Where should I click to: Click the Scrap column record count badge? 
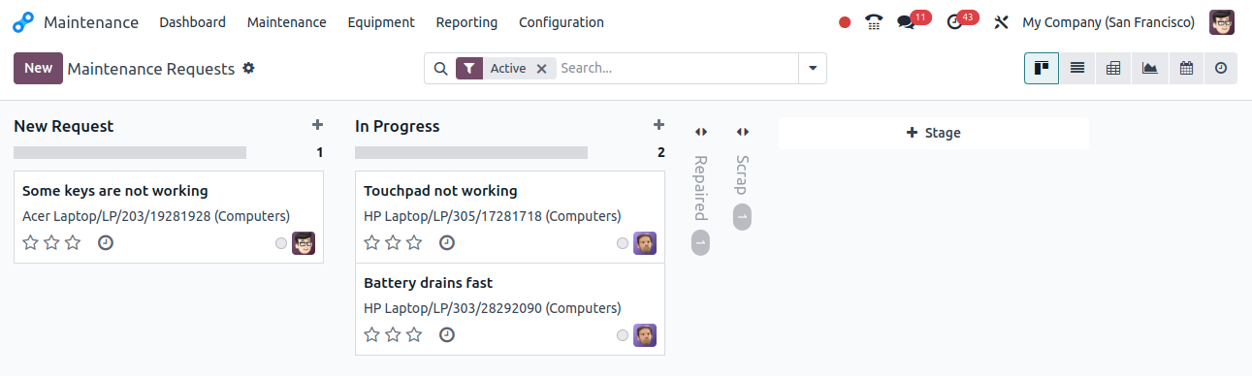tap(742, 217)
